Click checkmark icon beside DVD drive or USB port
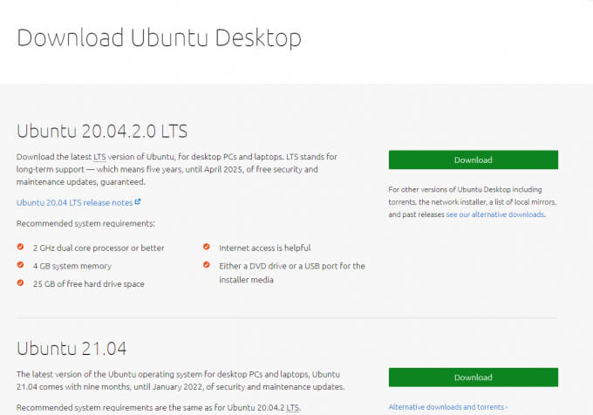The height and width of the screenshot is (415, 593). 207,265
